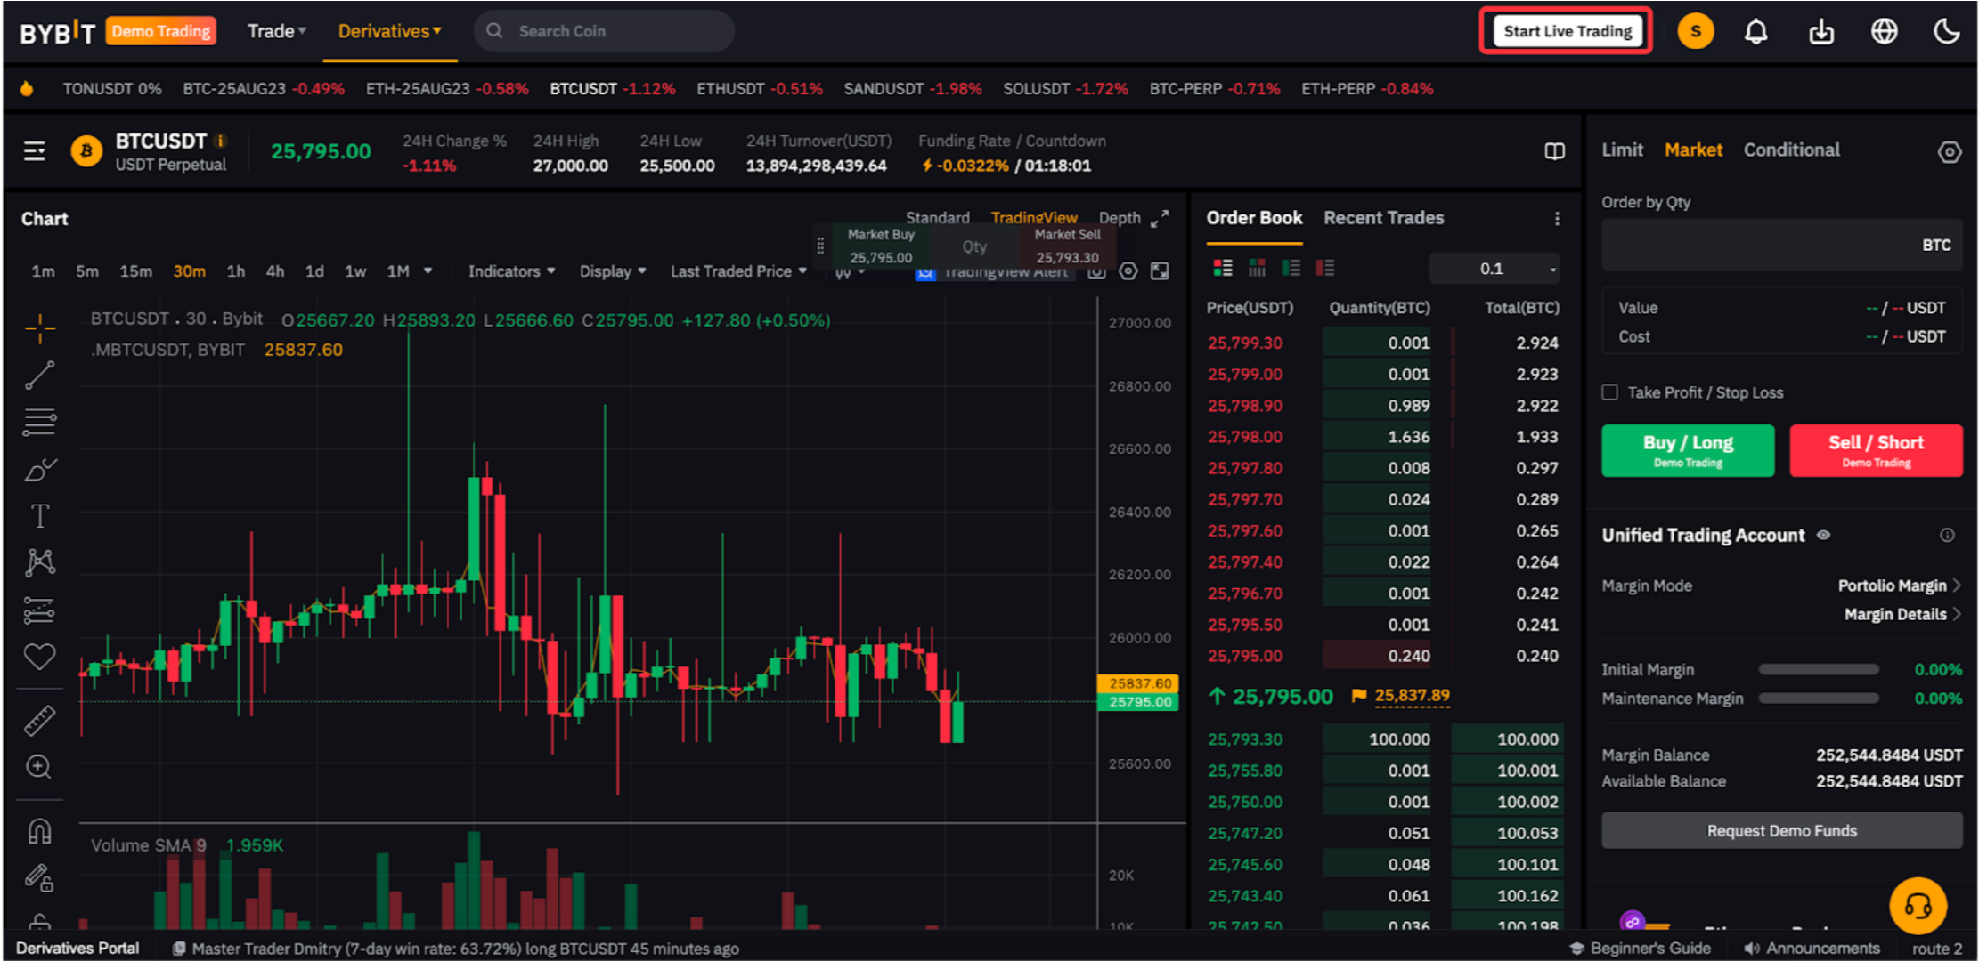Expand the Indicators dropdown
The width and height of the screenshot is (1979, 961).
[x=511, y=271]
